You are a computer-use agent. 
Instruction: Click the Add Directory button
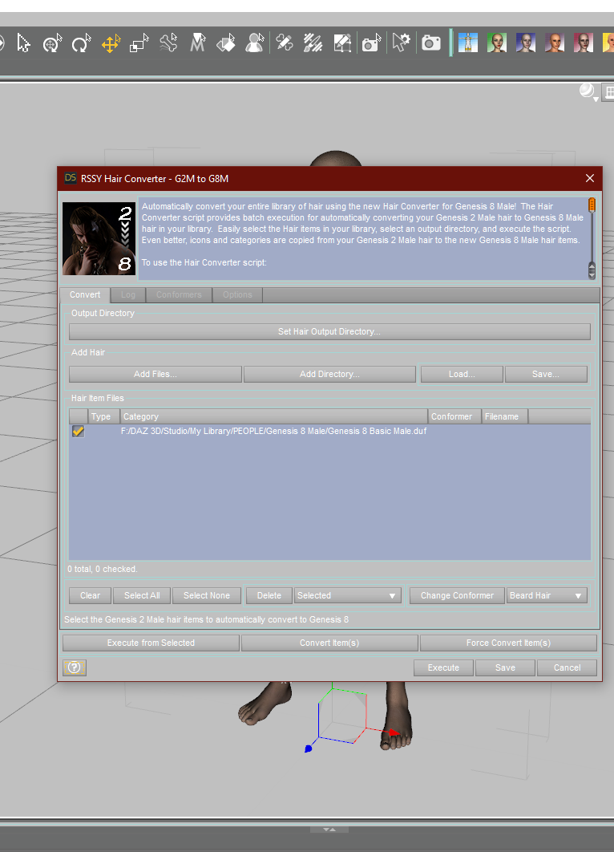(x=329, y=374)
